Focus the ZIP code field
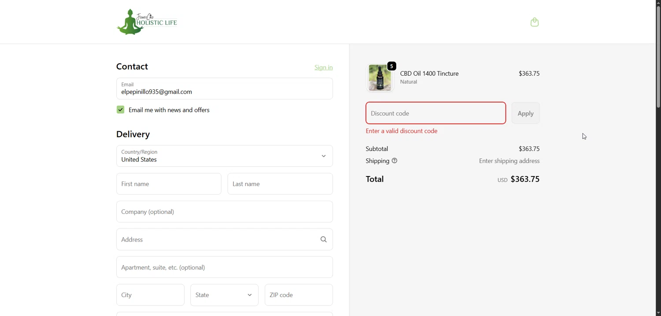 pyautogui.click(x=298, y=295)
